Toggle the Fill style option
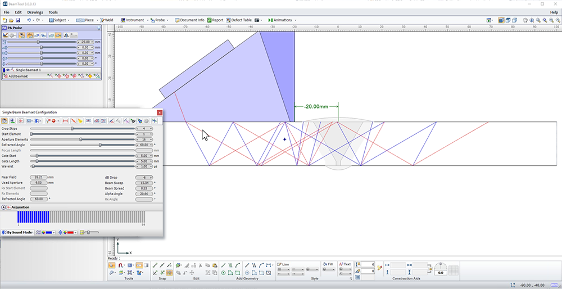This screenshot has height=289, width=562. tap(327, 264)
